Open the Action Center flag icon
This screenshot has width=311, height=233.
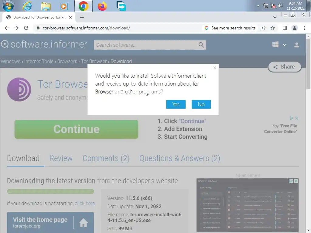(x=273, y=6)
